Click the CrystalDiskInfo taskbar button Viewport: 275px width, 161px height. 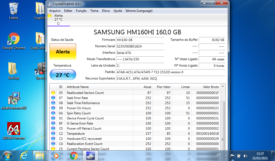[91, 156]
